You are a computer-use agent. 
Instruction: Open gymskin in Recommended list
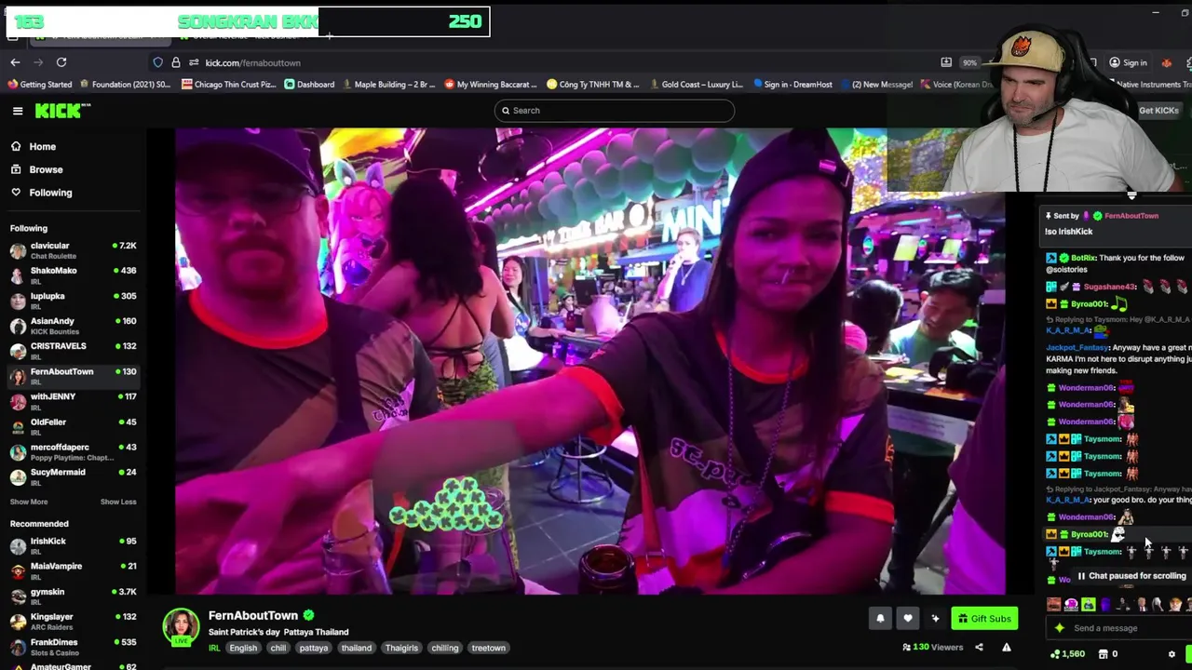74,596
